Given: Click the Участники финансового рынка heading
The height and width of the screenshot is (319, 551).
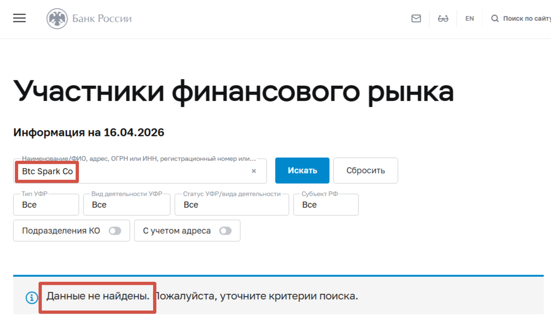Looking at the screenshot, I should [233, 91].
